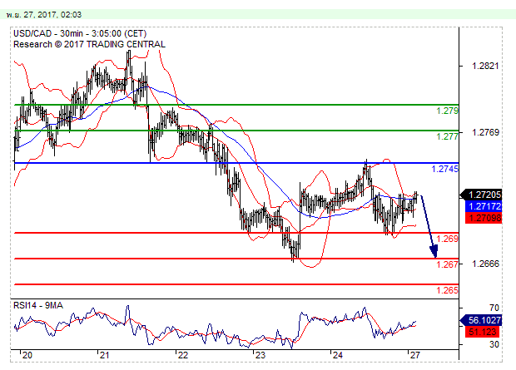
Task: Click the green 1.277 resistance label
Action: [447, 136]
